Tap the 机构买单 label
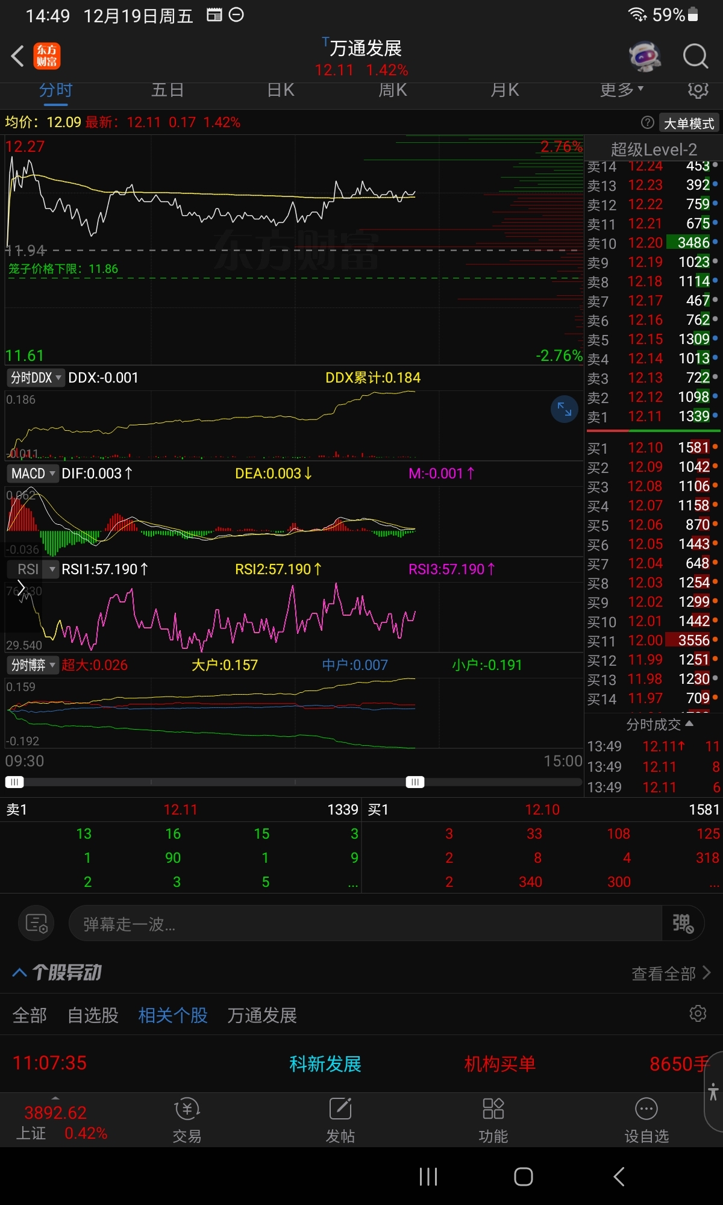The height and width of the screenshot is (1205, 723). click(500, 1064)
